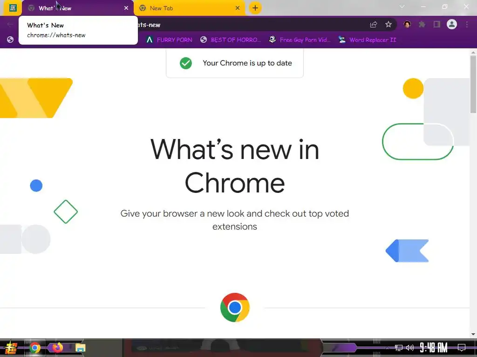This screenshot has width=477, height=357.
Task: Bookmark this page with star icon
Action: click(388, 25)
